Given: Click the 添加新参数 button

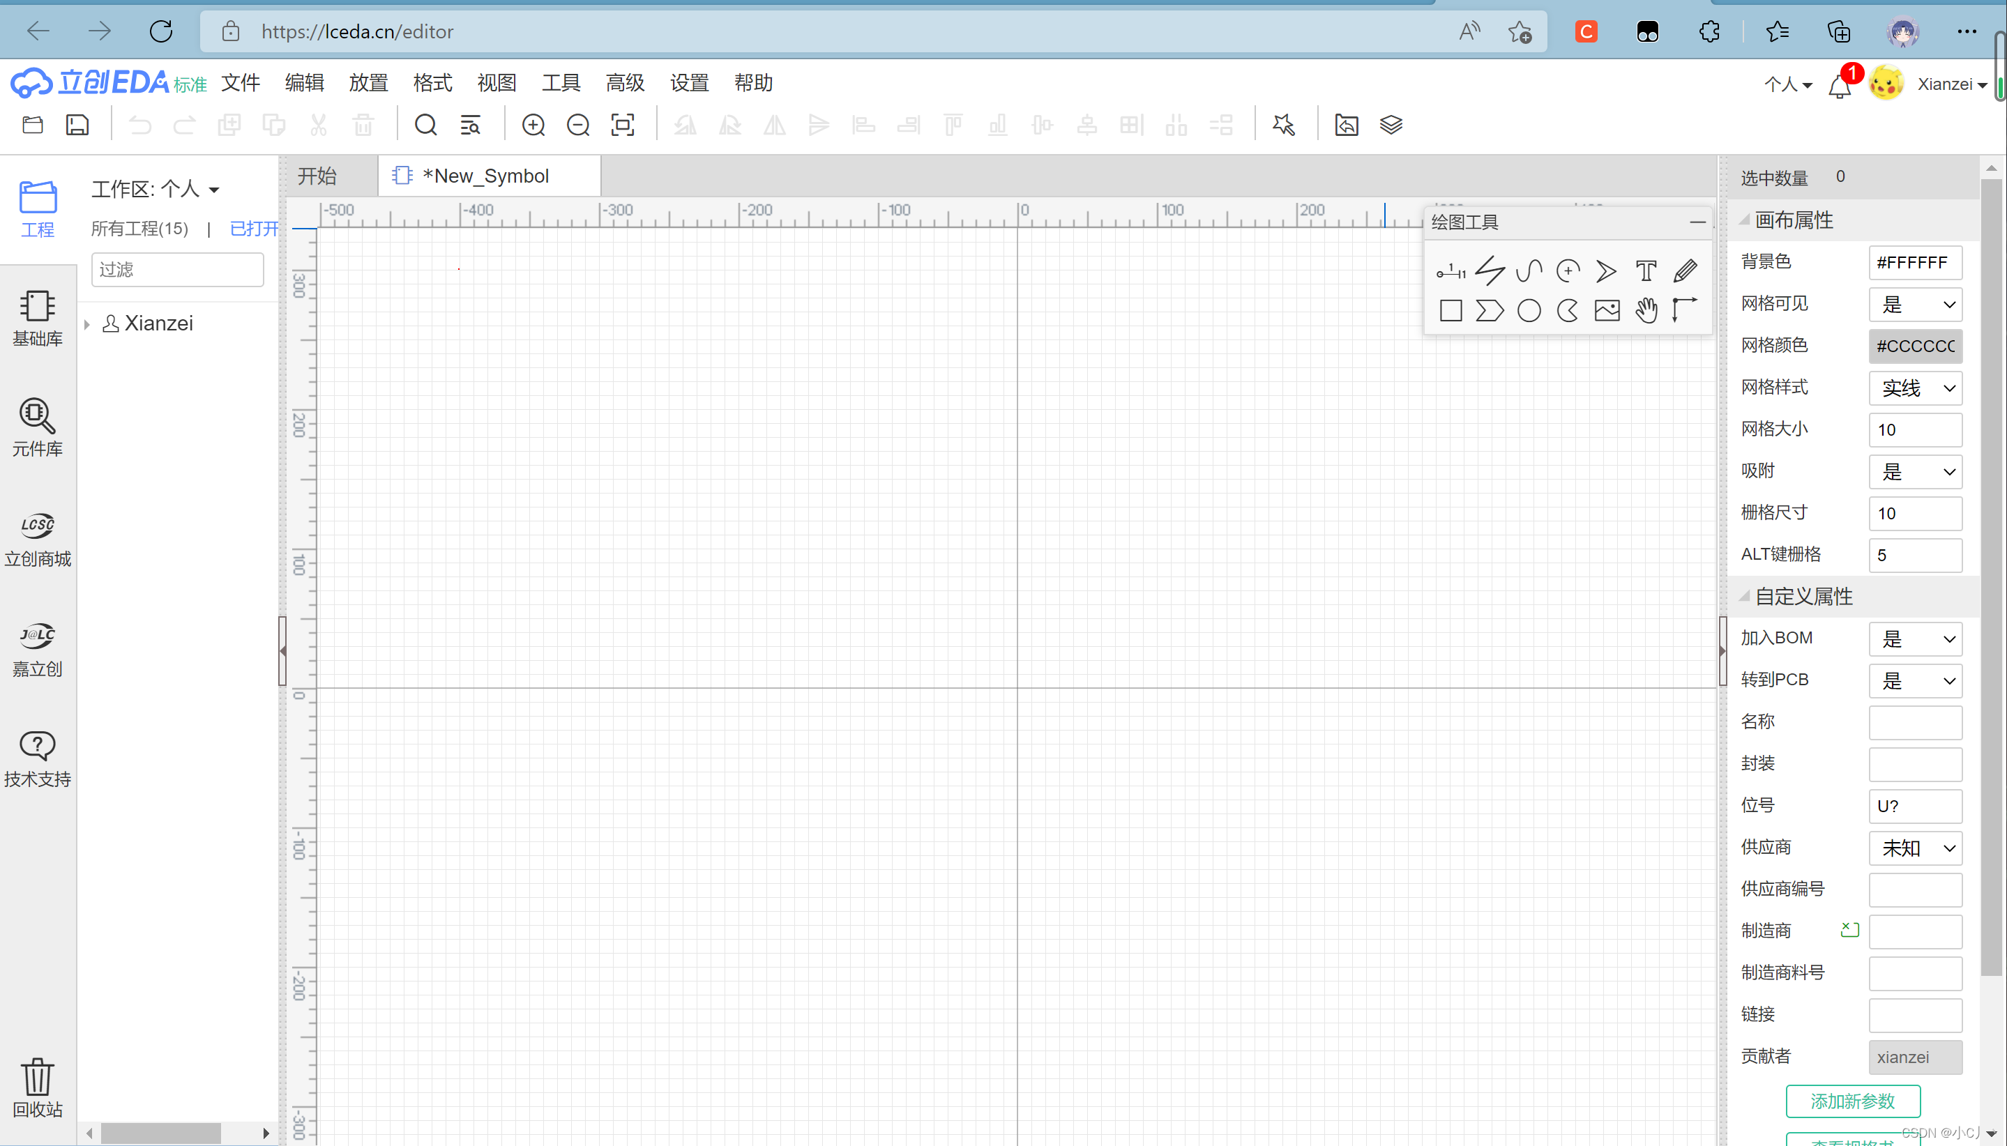Looking at the screenshot, I should pyautogui.click(x=1852, y=1101).
